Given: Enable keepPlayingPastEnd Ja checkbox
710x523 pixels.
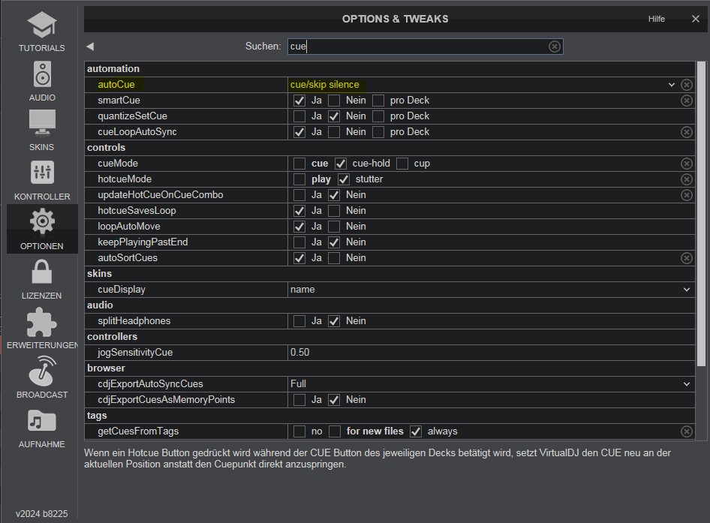Looking at the screenshot, I should (x=299, y=242).
